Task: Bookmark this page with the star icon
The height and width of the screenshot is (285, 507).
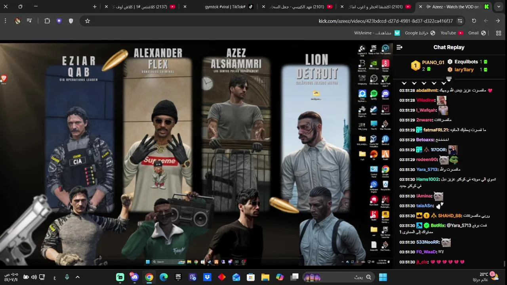Action: [88, 21]
